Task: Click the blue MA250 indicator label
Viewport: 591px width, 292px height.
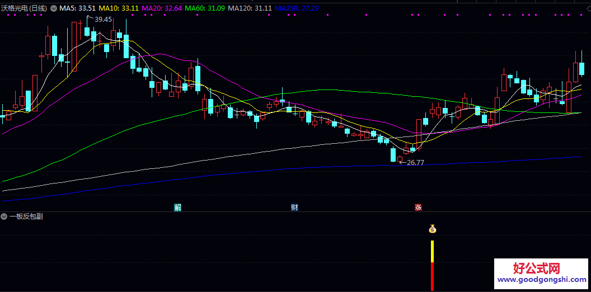Action: pos(297,8)
